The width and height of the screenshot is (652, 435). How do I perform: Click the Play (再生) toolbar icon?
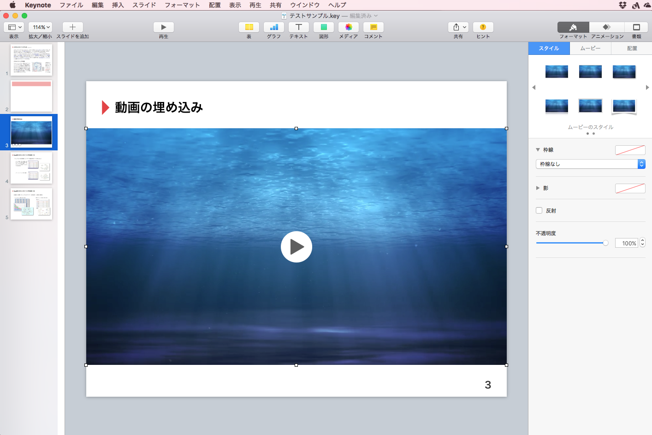163,27
